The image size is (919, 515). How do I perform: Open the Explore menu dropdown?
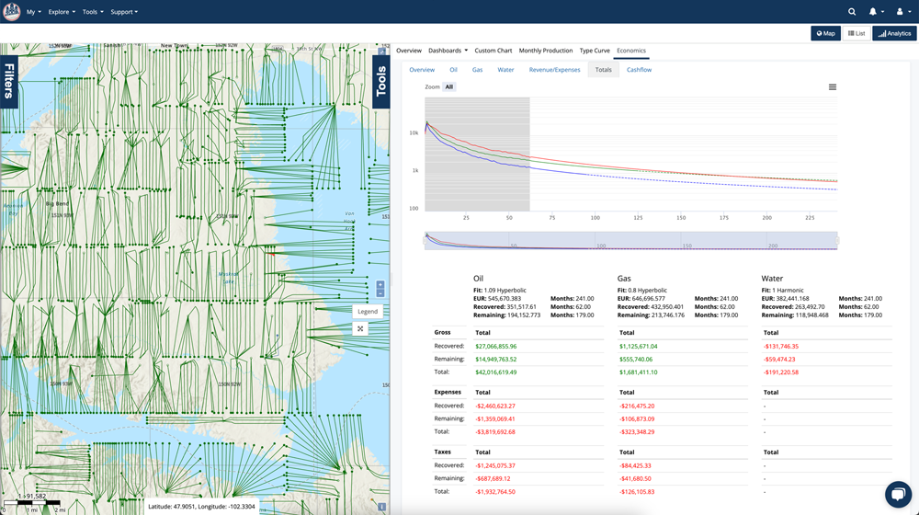click(x=62, y=12)
